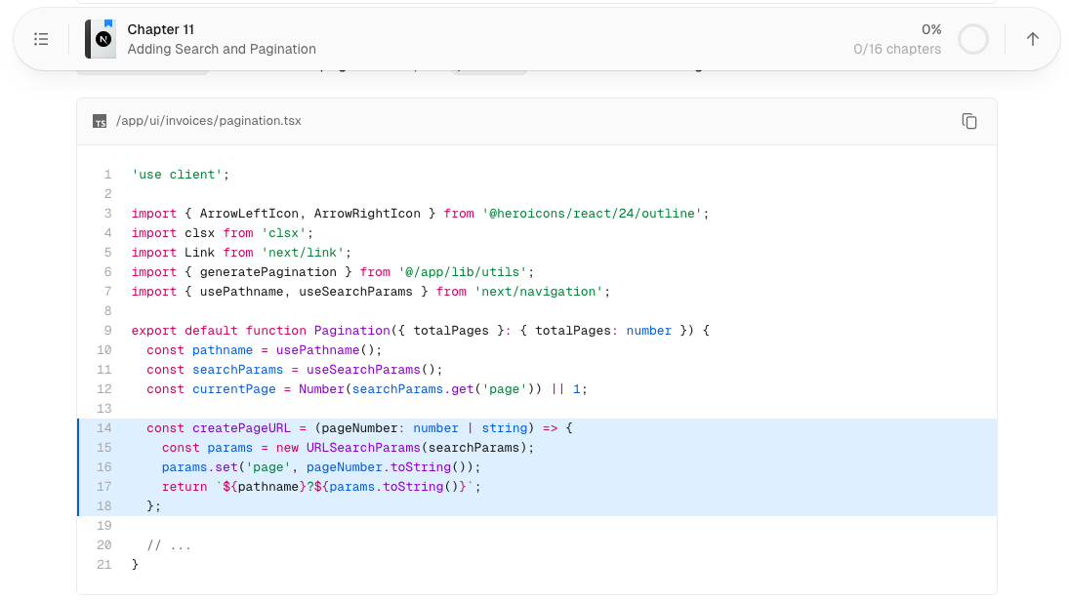
Task: Click the return statement on line 17
Action: [321, 486]
